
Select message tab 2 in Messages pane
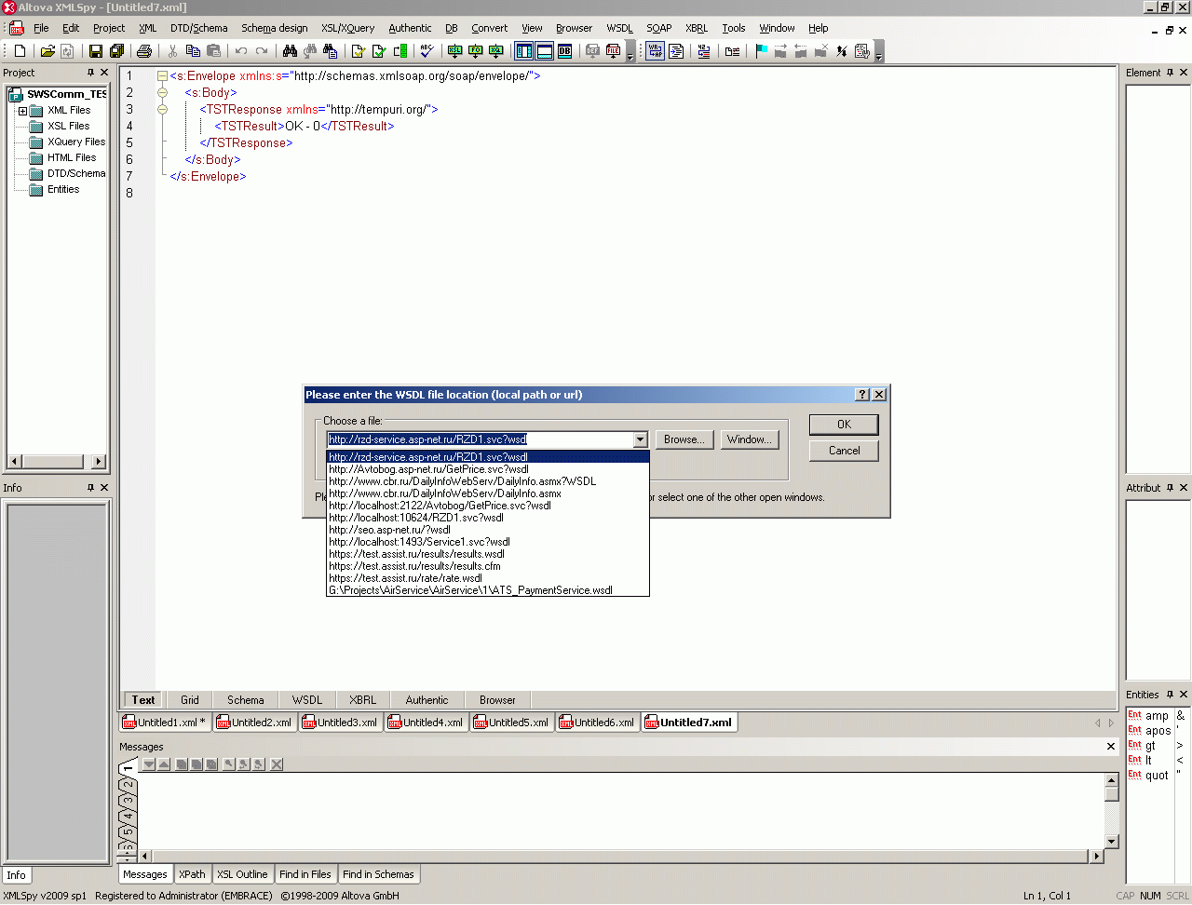pyautogui.click(x=129, y=785)
